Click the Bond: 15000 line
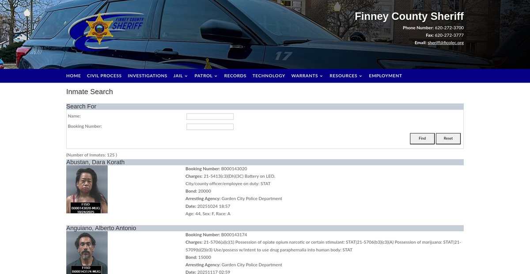530x274 pixels. pyautogui.click(x=198, y=257)
